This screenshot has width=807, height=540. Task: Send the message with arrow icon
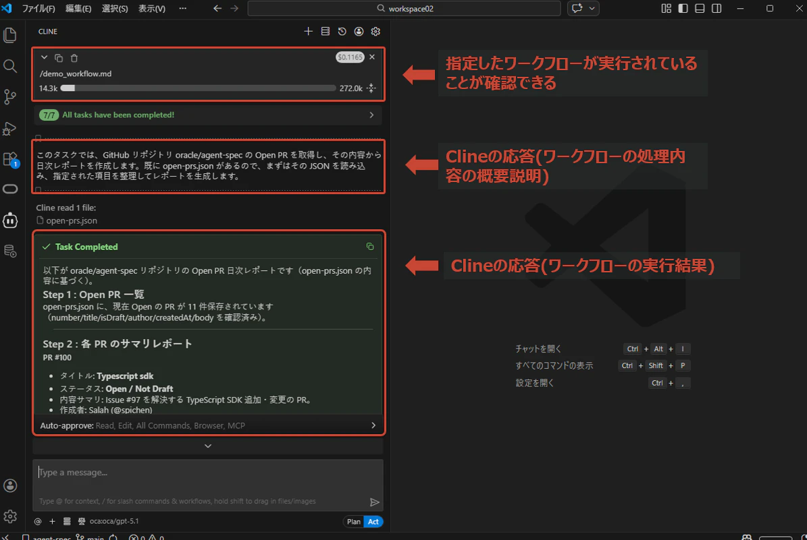375,502
